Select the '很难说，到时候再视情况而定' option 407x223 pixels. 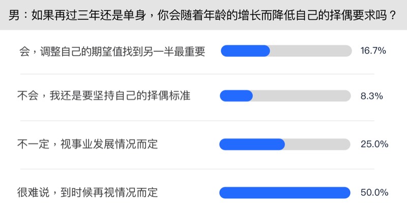tap(88, 193)
